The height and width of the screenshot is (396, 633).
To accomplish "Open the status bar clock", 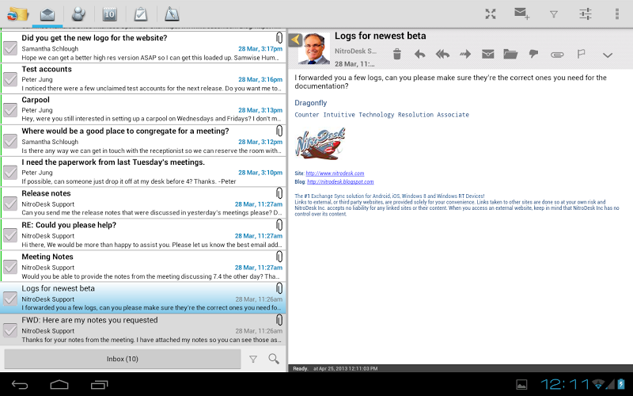I will coord(566,384).
